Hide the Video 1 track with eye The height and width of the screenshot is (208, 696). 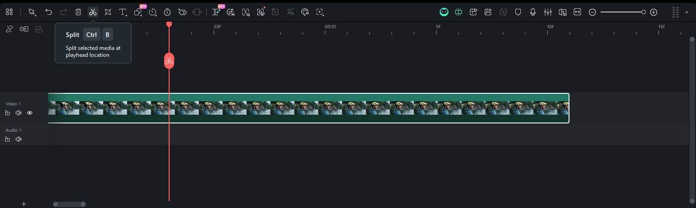click(x=30, y=113)
